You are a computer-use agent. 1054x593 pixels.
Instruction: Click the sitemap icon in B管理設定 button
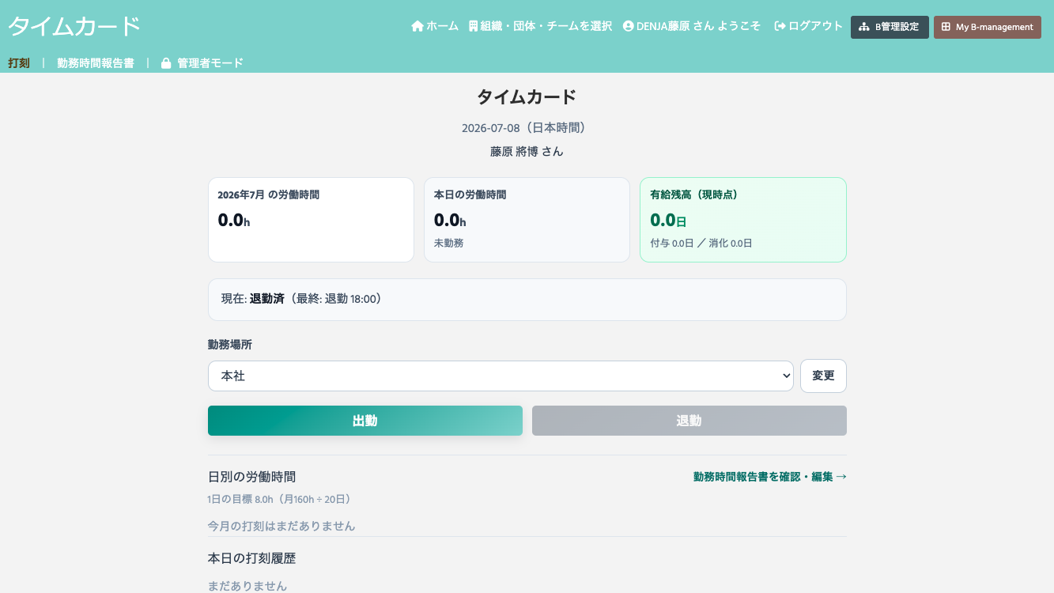click(864, 27)
